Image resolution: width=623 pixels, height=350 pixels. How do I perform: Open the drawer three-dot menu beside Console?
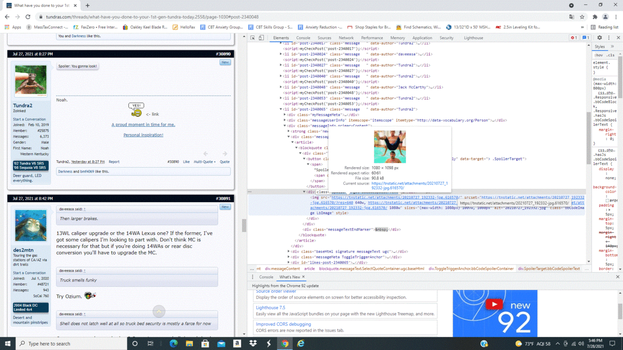click(x=253, y=277)
